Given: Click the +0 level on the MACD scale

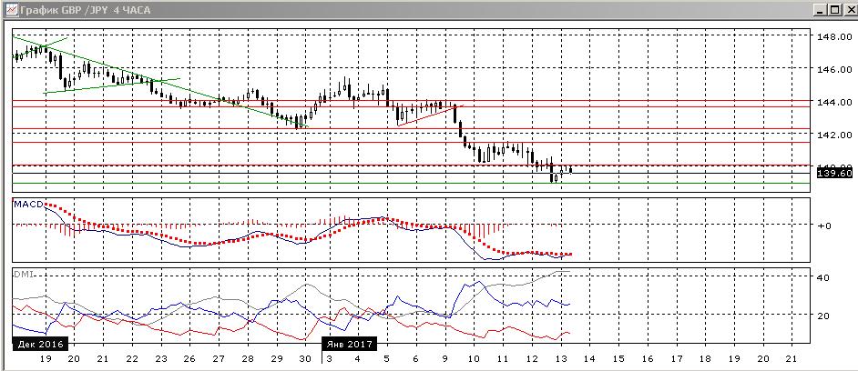Looking at the screenshot, I should [x=823, y=226].
